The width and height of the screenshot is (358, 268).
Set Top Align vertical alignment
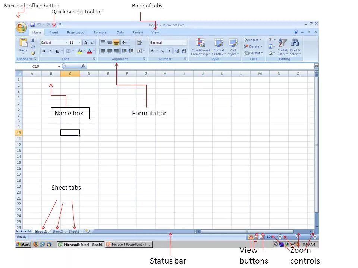click(x=103, y=42)
